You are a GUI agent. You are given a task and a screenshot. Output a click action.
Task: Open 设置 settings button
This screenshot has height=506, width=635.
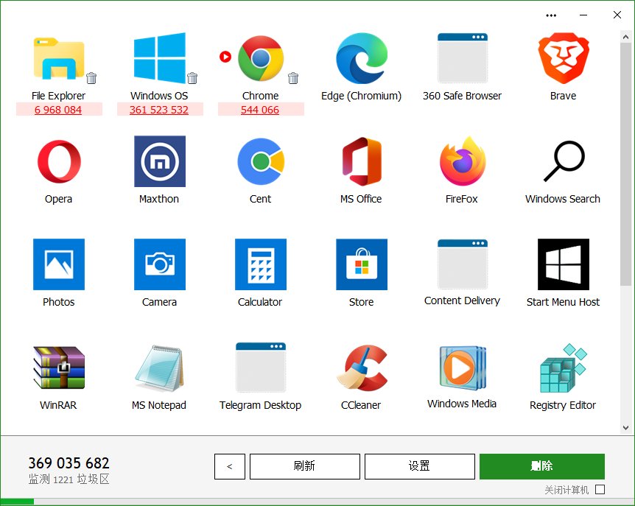tap(420, 466)
